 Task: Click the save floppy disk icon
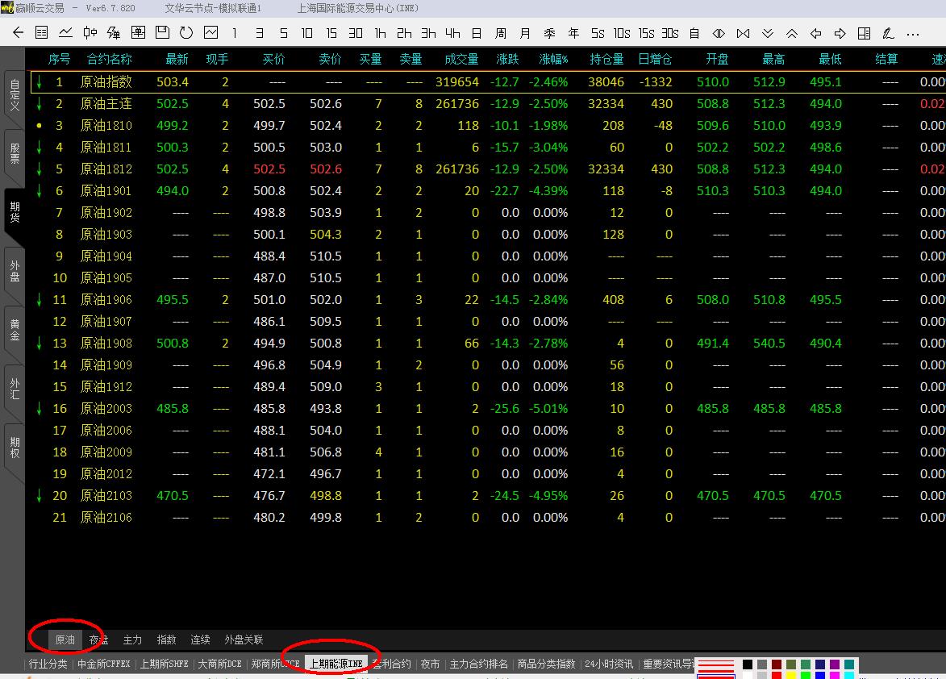click(162, 33)
